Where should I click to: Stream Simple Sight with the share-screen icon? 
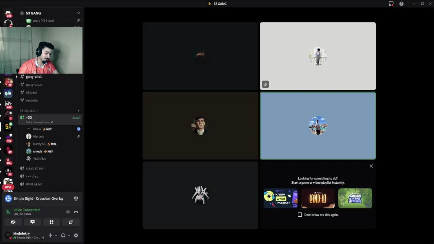[76, 199]
